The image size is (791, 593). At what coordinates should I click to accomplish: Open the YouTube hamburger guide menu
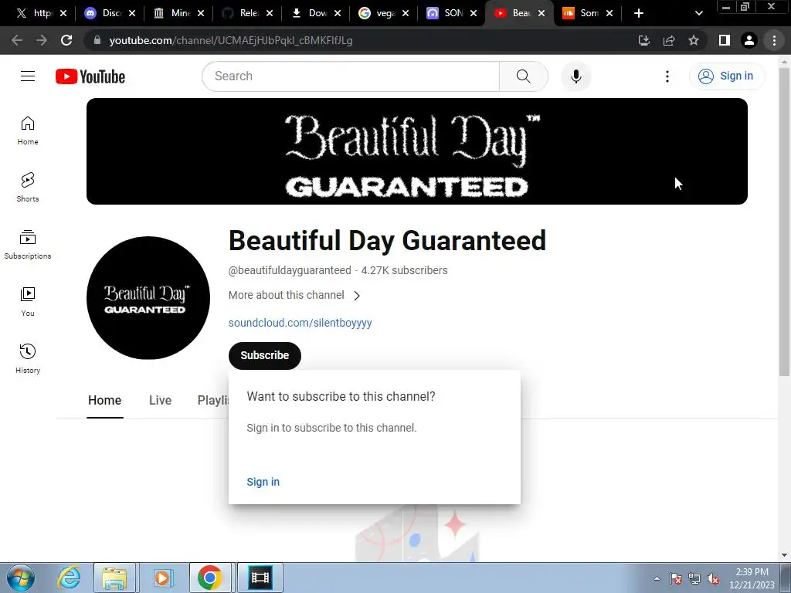click(x=28, y=76)
